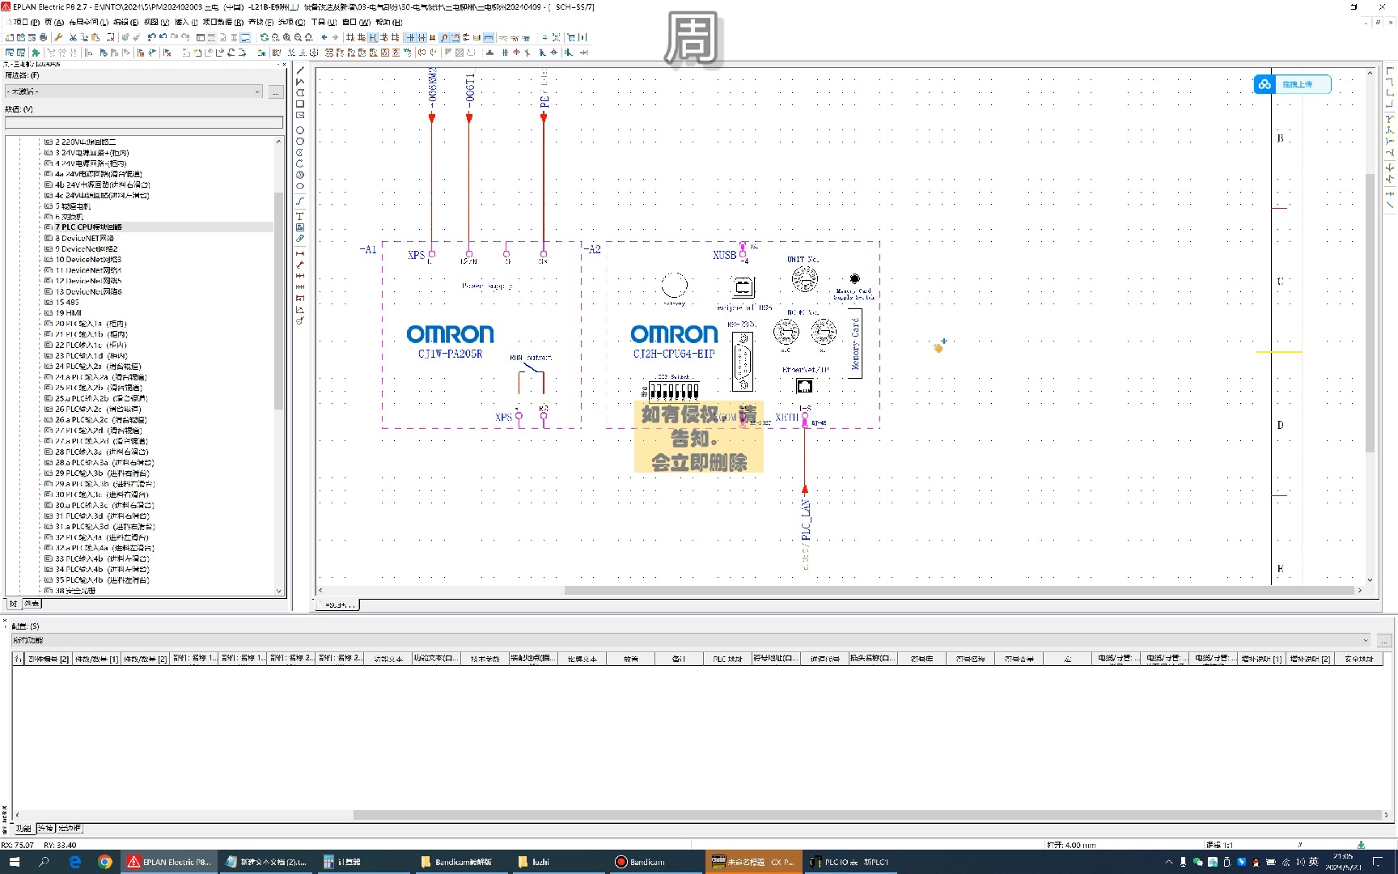Click the page tree vertical scrollbar thumb

pyautogui.click(x=278, y=301)
